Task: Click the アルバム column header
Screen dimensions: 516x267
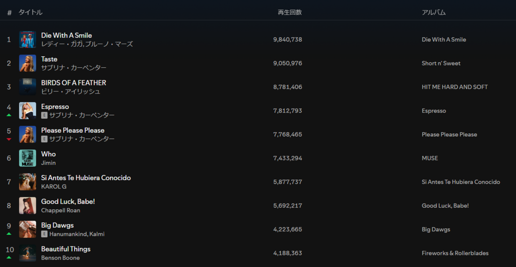Action: point(434,12)
